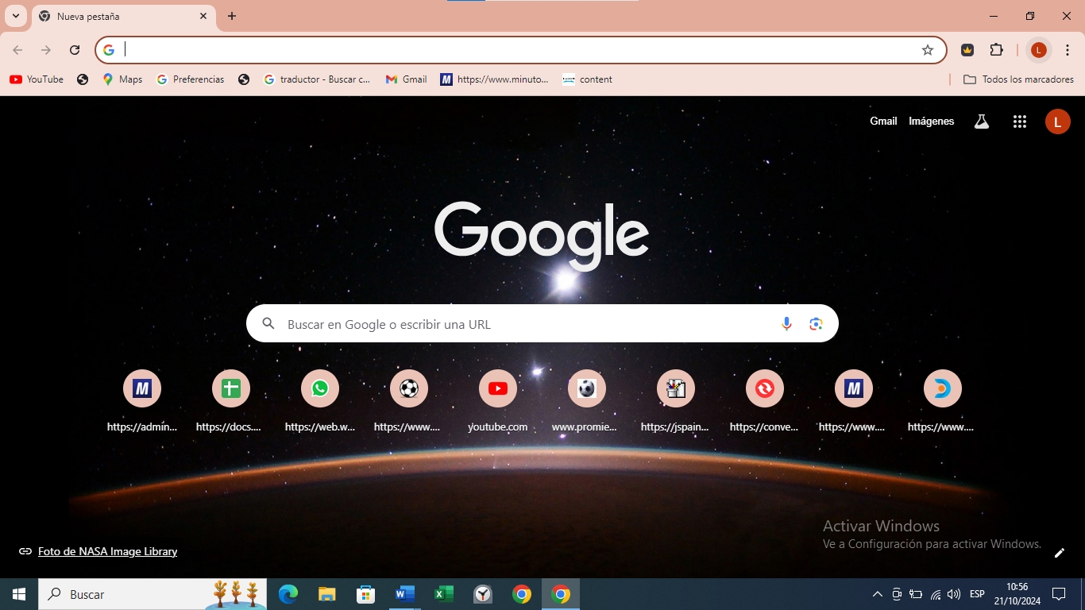Close the Nueva pestaña tab

tap(203, 16)
